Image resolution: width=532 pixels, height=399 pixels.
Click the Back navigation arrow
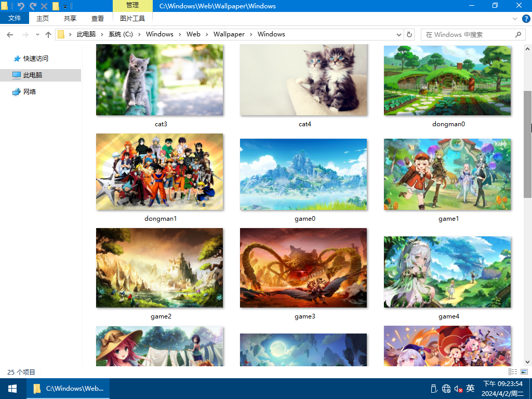(x=10, y=34)
